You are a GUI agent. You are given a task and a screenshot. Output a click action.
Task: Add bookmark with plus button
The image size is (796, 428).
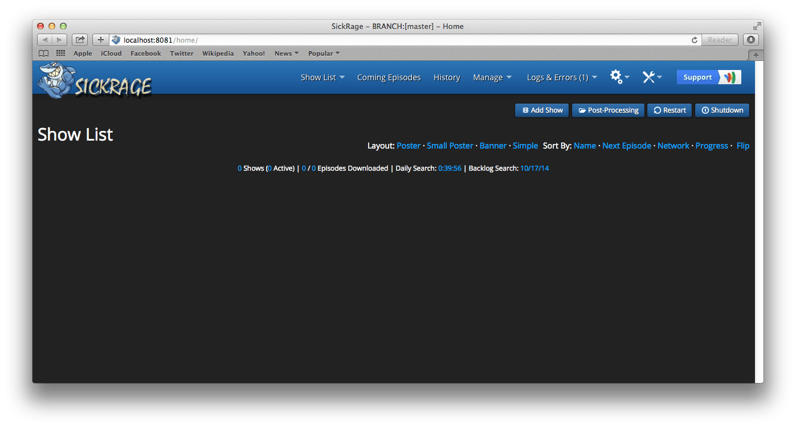100,40
